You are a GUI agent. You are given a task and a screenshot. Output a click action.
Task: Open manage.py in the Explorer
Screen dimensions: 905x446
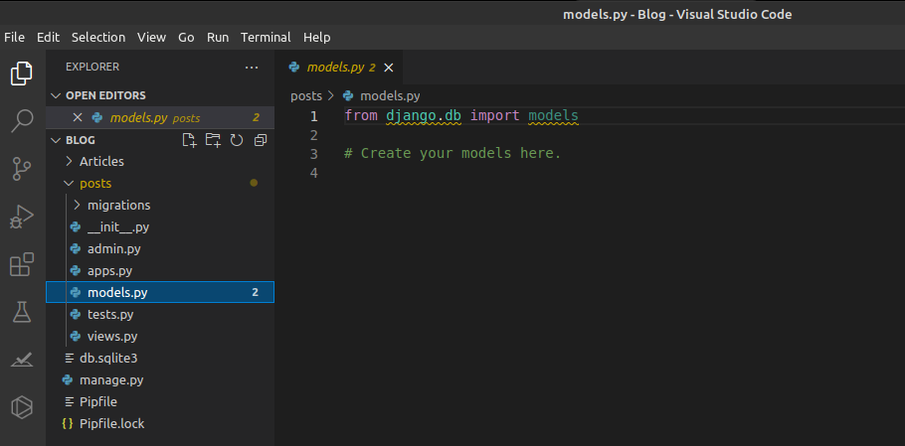pos(111,380)
